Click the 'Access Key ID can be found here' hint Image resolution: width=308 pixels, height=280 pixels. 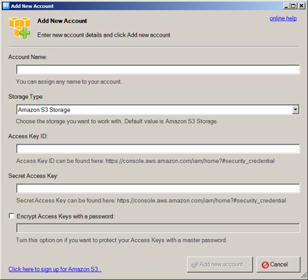(145, 161)
